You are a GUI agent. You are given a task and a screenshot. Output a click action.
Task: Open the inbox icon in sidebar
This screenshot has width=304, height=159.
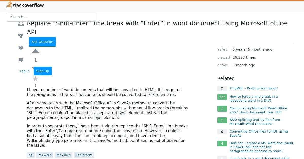click(21, 24)
